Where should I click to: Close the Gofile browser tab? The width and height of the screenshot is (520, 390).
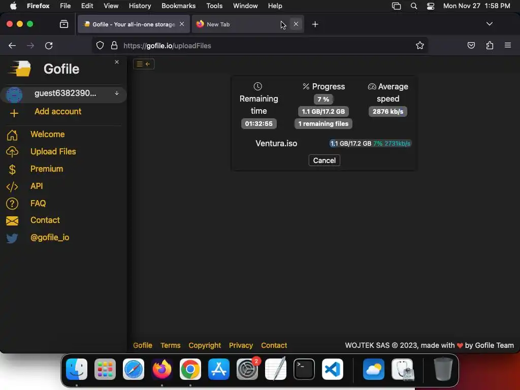tap(182, 24)
